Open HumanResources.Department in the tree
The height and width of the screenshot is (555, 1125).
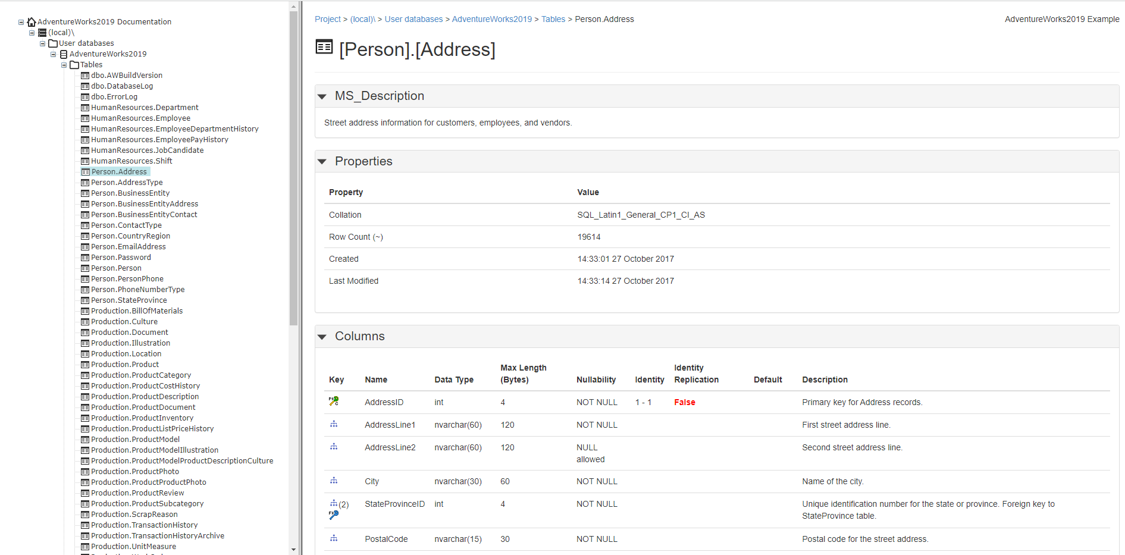pyautogui.click(x=145, y=108)
